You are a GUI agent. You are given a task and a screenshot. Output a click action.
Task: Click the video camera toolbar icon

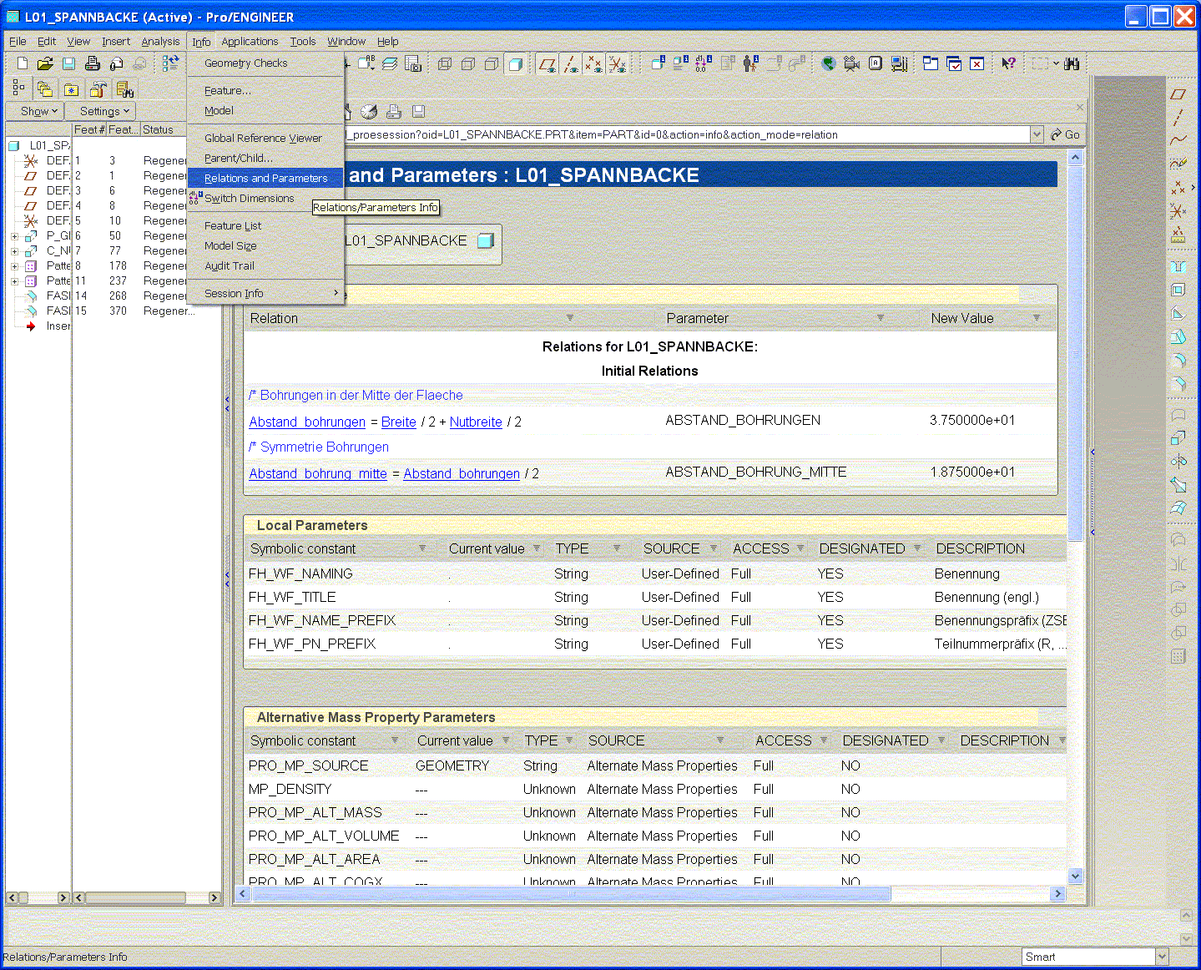[852, 63]
